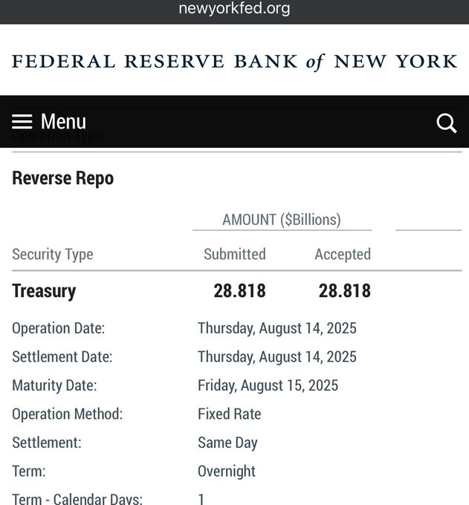Click the Settlement Date label
Image resolution: width=469 pixels, height=505 pixels.
click(x=62, y=356)
